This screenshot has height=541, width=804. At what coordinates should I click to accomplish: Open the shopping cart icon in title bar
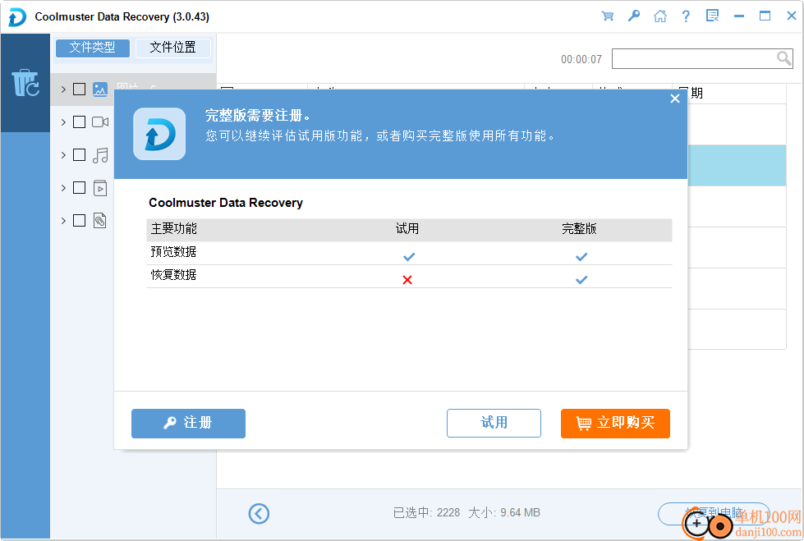[x=607, y=16]
